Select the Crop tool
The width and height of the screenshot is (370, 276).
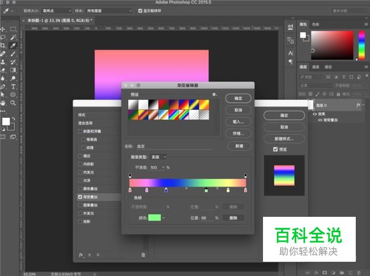point(3,46)
